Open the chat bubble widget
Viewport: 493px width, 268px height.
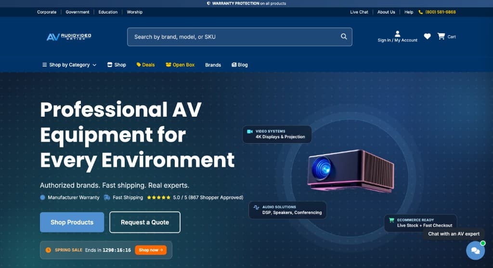pyautogui.click(x=475, y=250)
